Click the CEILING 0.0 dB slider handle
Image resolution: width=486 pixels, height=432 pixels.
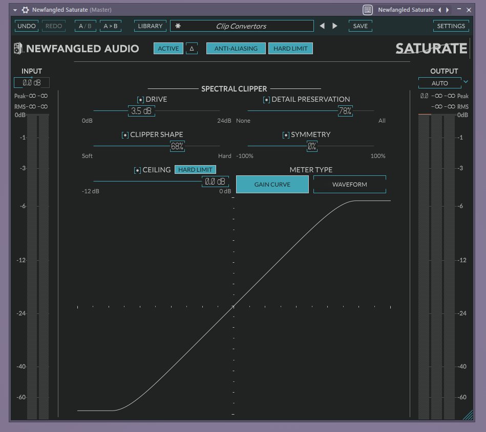[215, 181]
